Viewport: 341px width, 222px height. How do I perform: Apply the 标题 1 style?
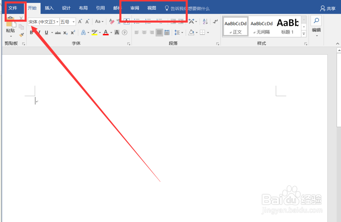tap(287, 27)
